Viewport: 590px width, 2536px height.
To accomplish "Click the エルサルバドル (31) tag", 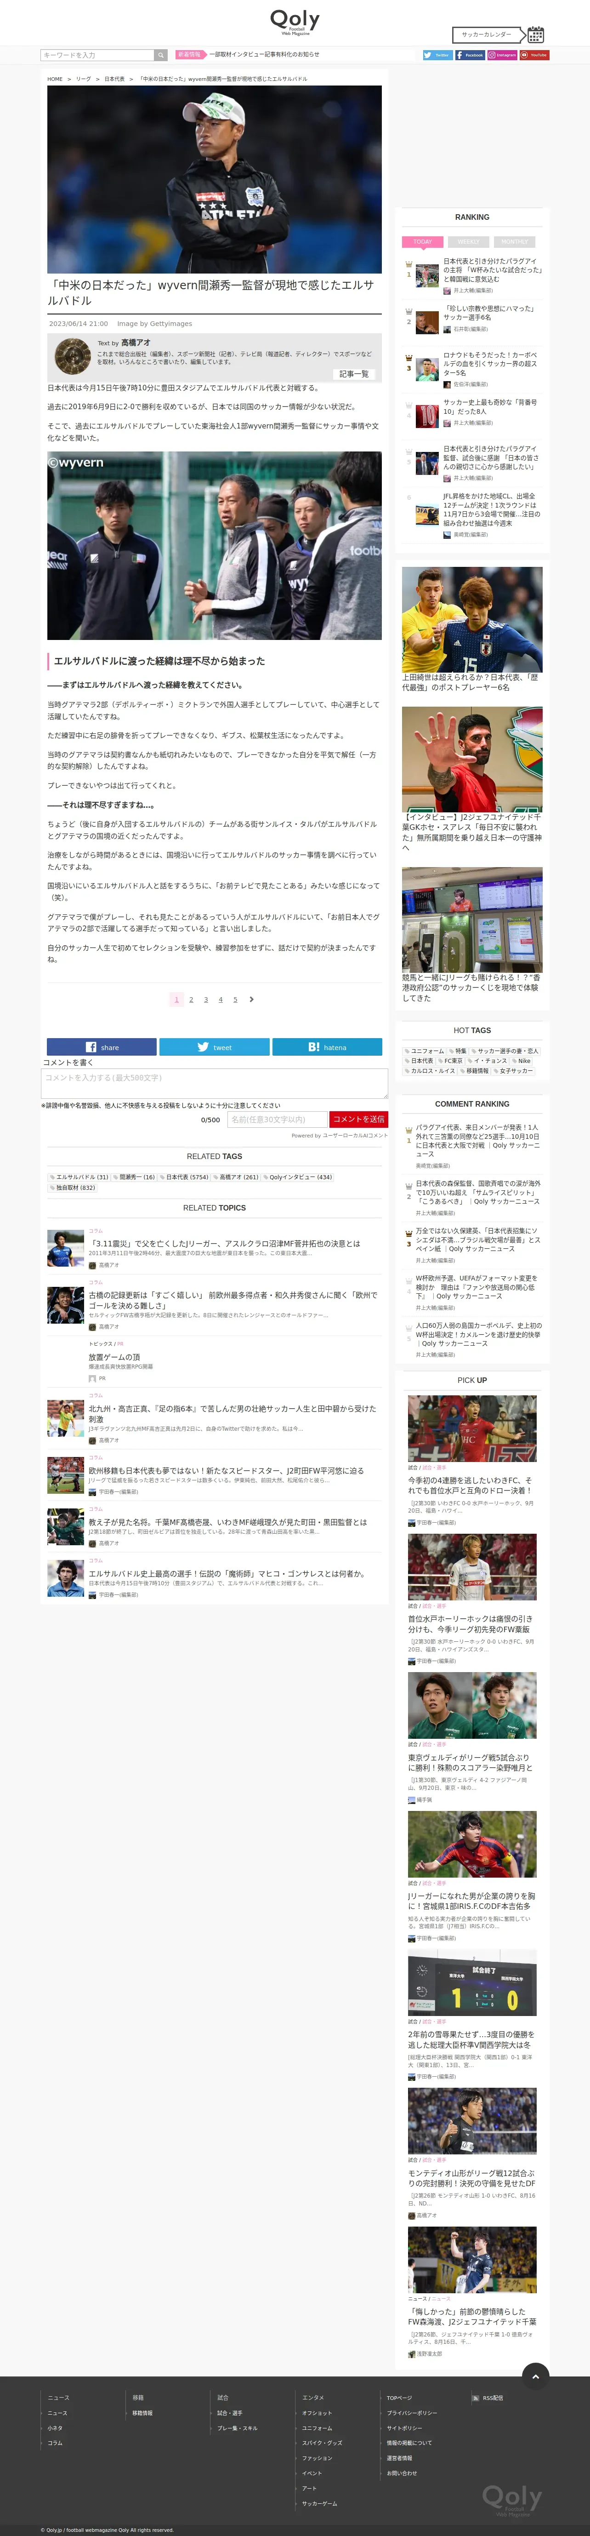I will point(79,1177).
